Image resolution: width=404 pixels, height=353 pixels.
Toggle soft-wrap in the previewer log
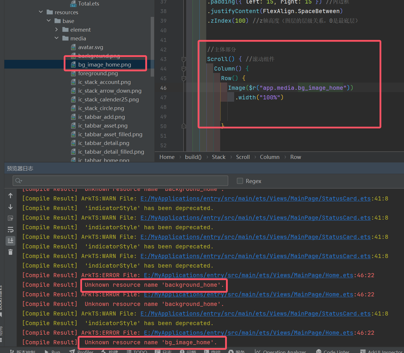coord(10,230)
